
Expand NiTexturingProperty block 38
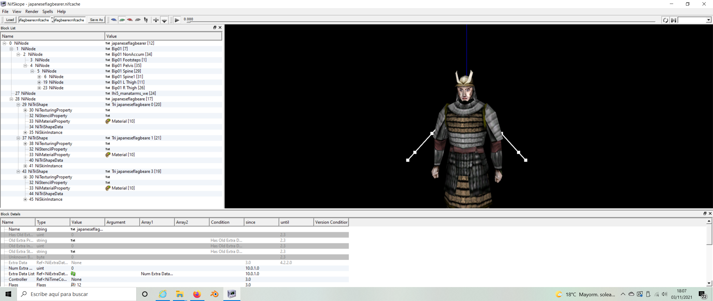26,143
